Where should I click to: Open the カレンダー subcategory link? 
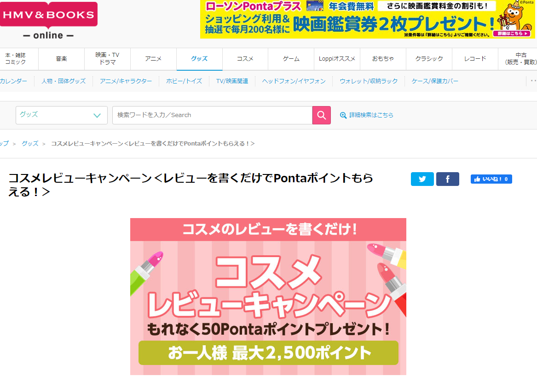[x=13, y=81]
